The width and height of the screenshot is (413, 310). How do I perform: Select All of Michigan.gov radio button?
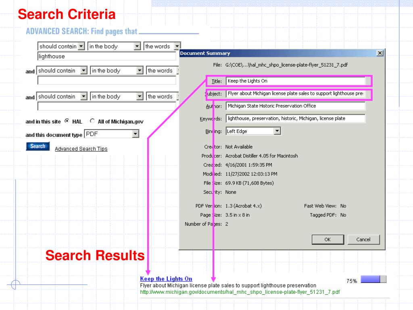tap(92, 121)
